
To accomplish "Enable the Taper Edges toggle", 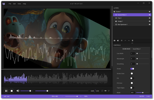I will (132, 88).
